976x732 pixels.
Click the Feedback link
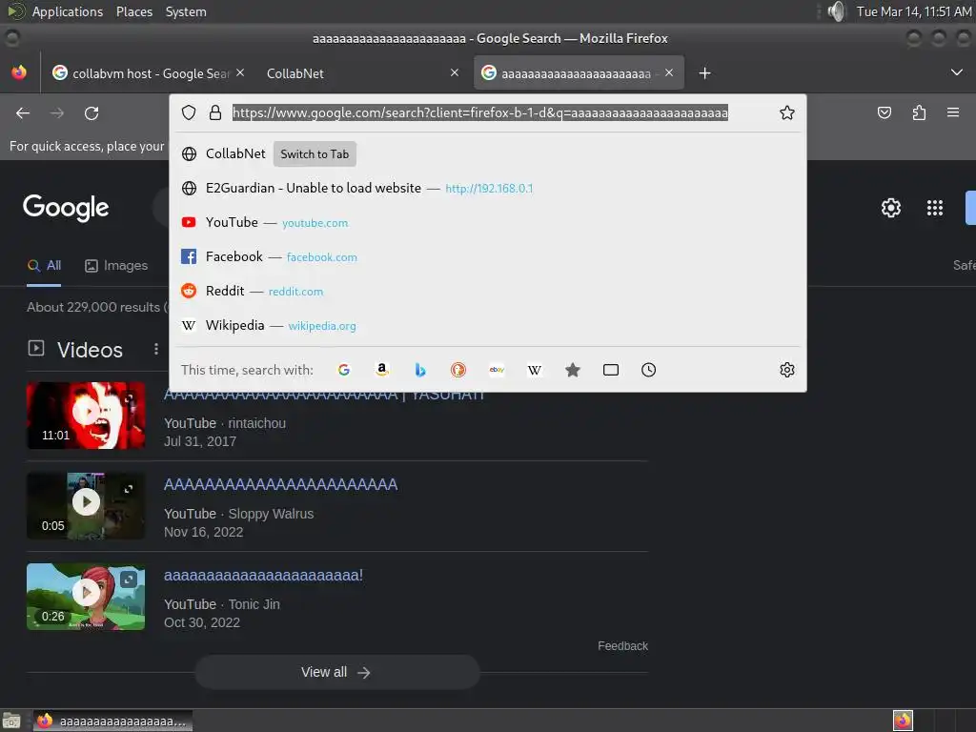click(x=622, y=646)
